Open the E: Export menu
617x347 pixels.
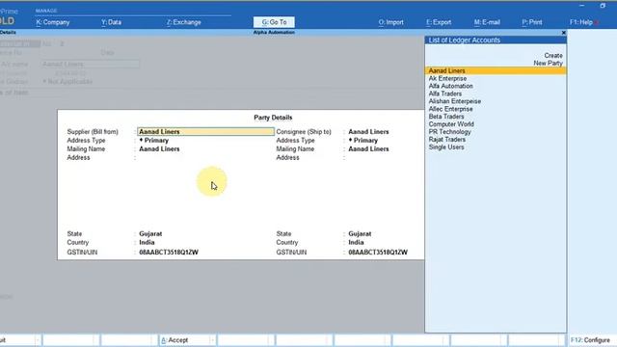pyautogui.click(x=439, y=22)
